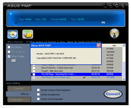The image size is (131, 108).
Task: Click the 00:07:09 duration cell
Action: pyautogui.click(x=95, y=77)
